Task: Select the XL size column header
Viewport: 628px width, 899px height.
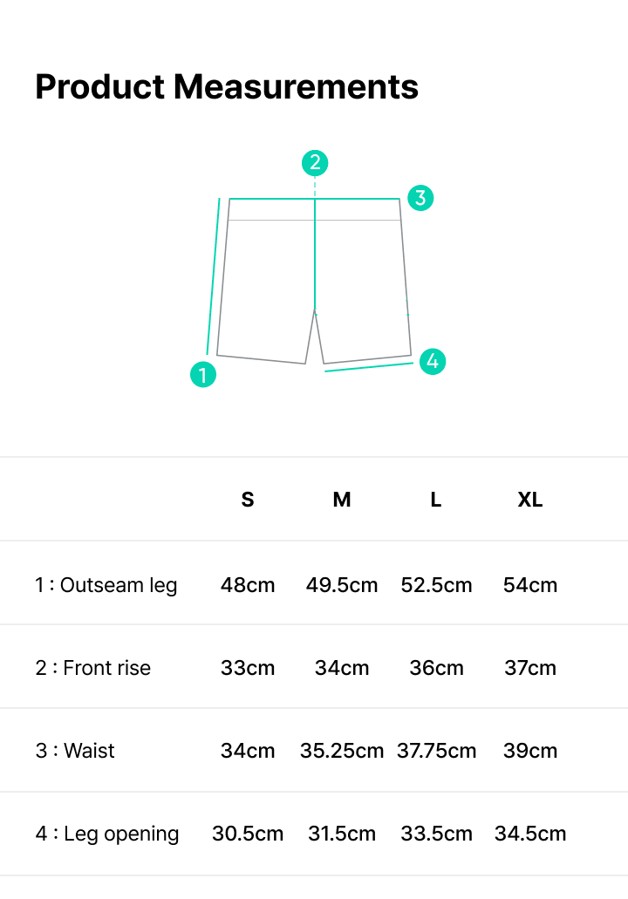Action: (x=530, y=500)
